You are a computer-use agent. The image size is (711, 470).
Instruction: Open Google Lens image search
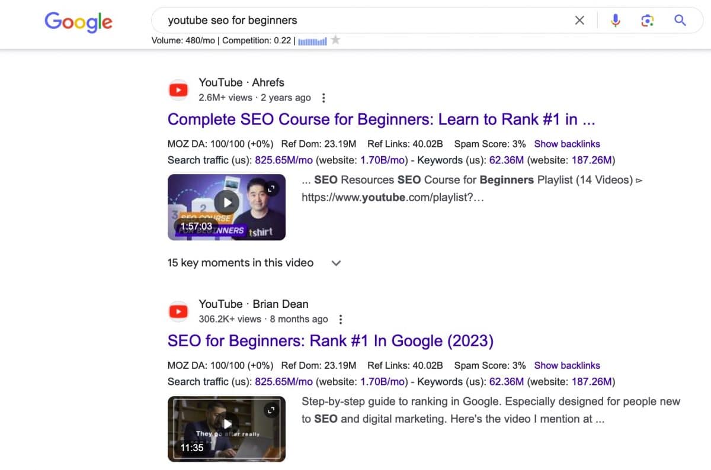pyautogui.click(x=648, y=21)
